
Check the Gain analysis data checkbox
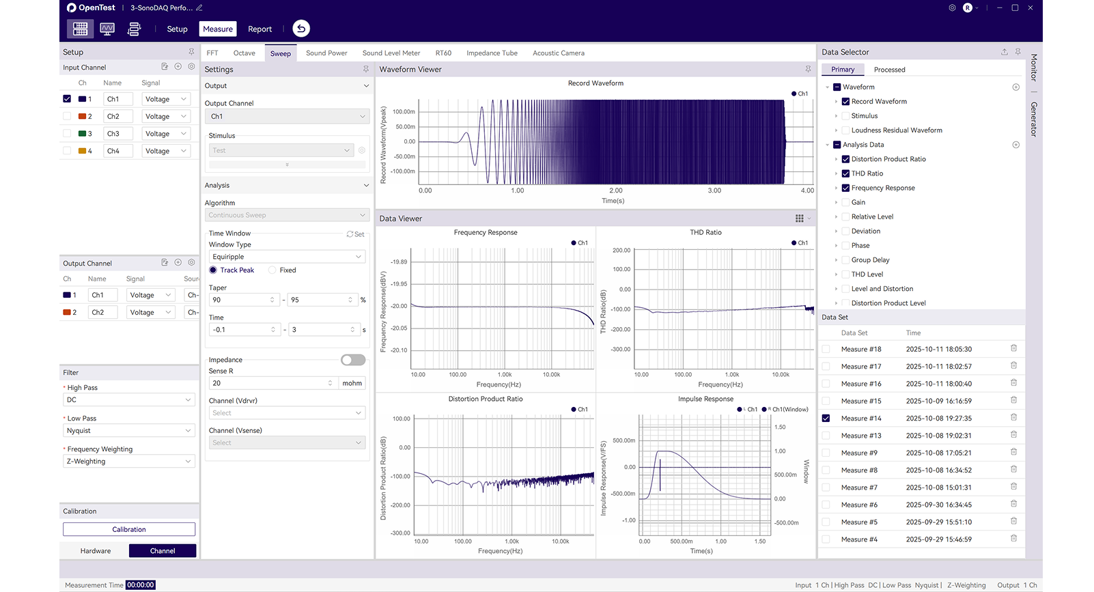tap(845, 202)
